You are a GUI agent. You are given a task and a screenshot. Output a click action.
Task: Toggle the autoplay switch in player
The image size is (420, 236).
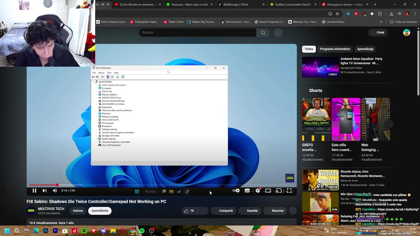(x=236, y=190)
